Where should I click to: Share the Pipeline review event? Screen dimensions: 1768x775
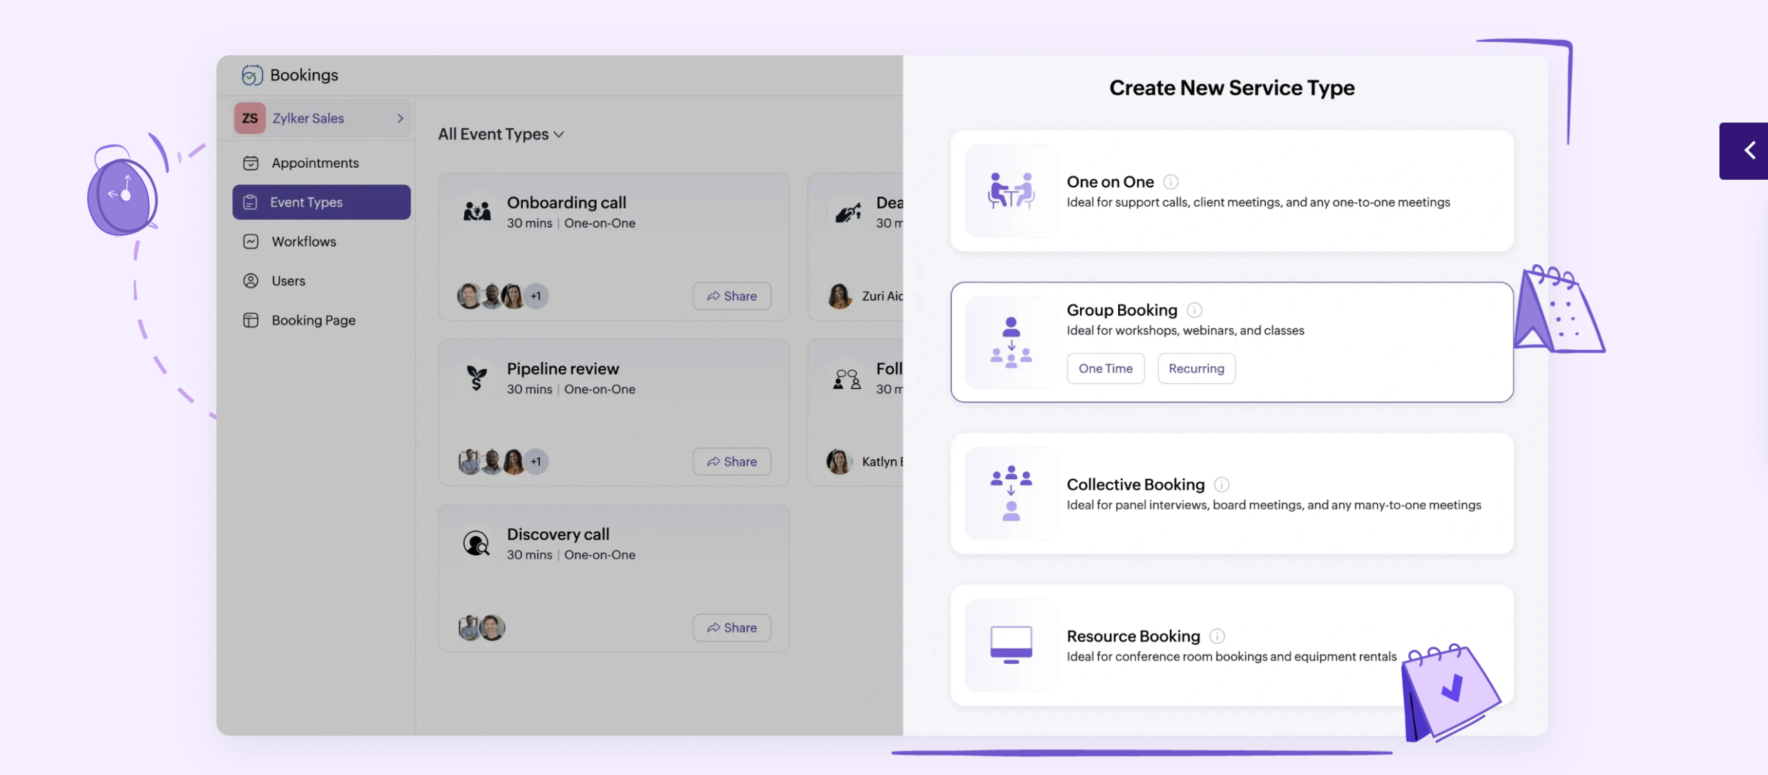pyautogui.click(x=732, y=461)
